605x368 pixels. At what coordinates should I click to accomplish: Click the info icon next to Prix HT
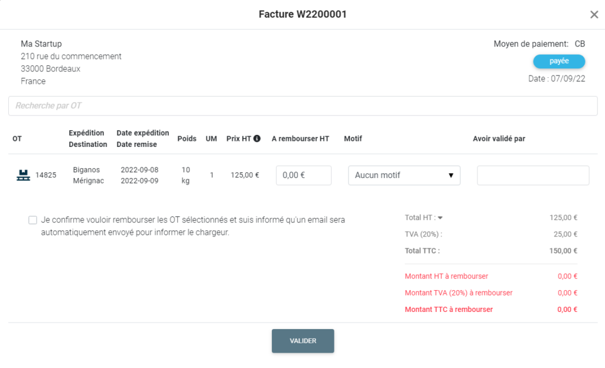tap(257, 139)
